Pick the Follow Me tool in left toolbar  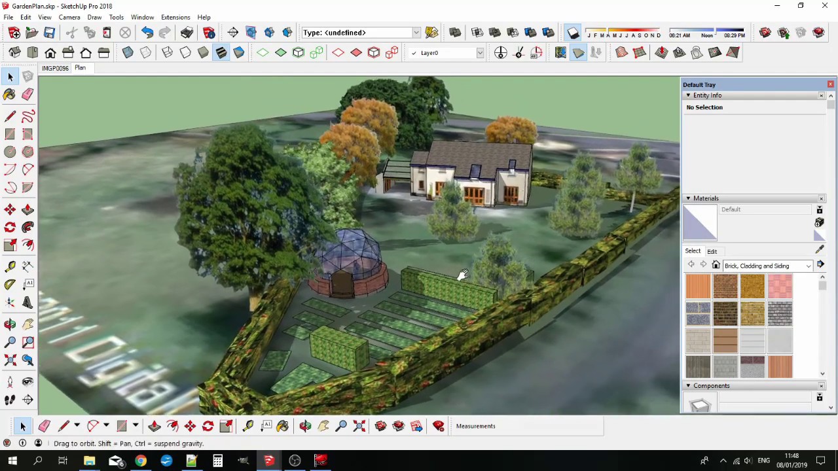tap(27, 227)
